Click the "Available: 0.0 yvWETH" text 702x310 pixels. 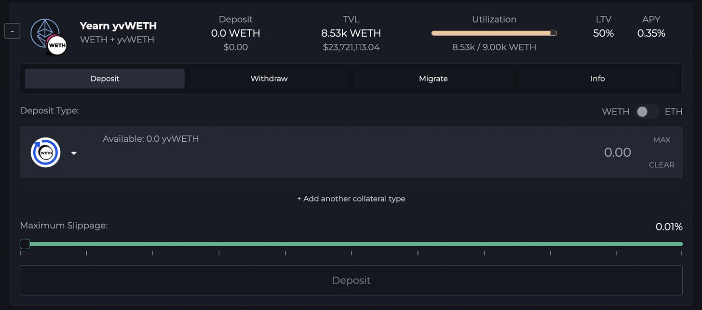(151, 139)
